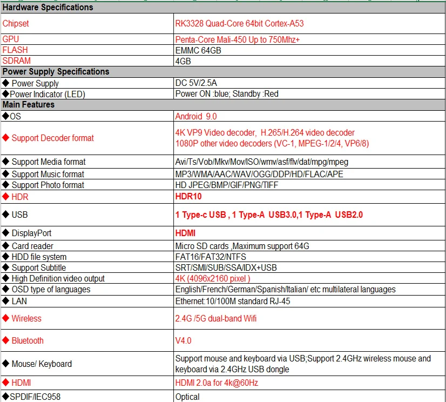The image size is (446, 402).
Task: Click the 'Support Decoder format' label
Action: tap(87, 138)
